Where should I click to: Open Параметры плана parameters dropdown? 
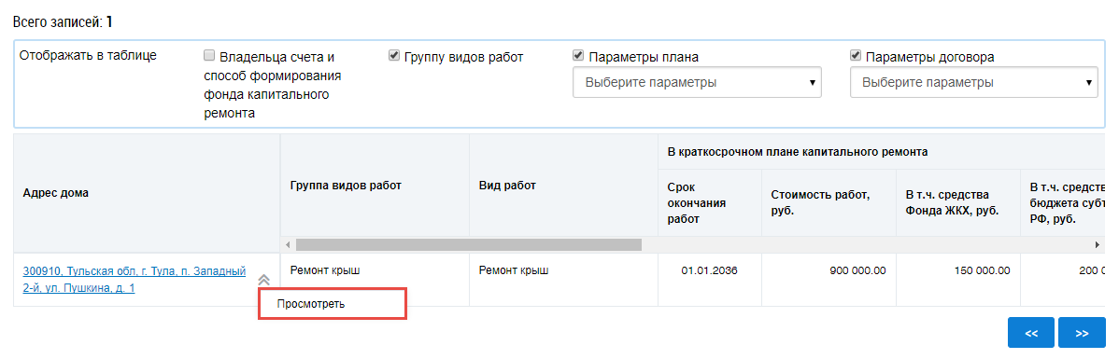click(697, 83)
